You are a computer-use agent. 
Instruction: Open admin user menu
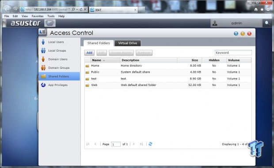(x=236, y=23)
